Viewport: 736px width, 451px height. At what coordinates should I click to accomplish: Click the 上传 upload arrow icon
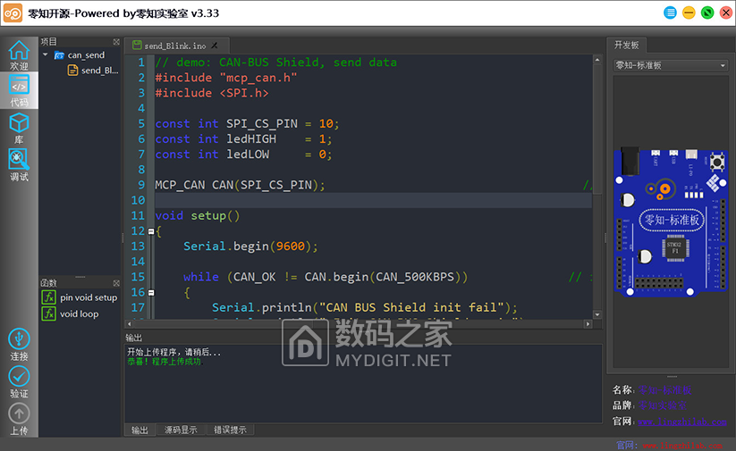coord(19,418)
